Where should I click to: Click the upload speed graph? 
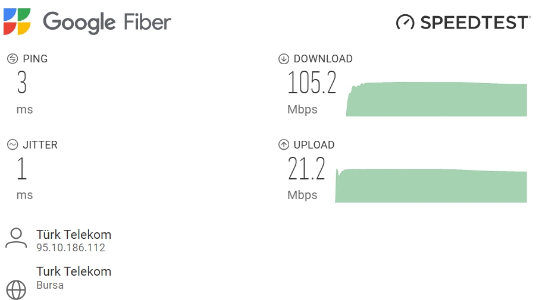(431, 185)
